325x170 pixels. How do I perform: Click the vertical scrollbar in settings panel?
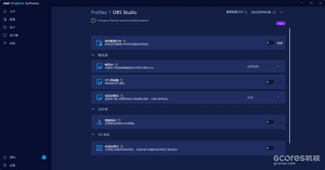click(290, 85)
